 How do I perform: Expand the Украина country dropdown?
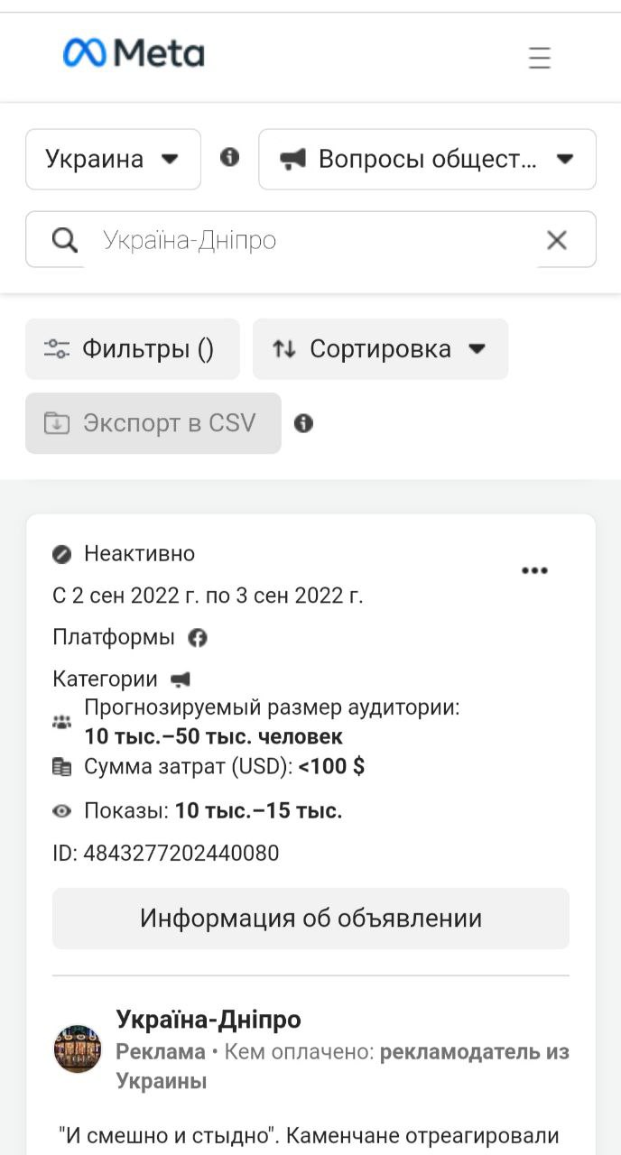tap(114, 160)
